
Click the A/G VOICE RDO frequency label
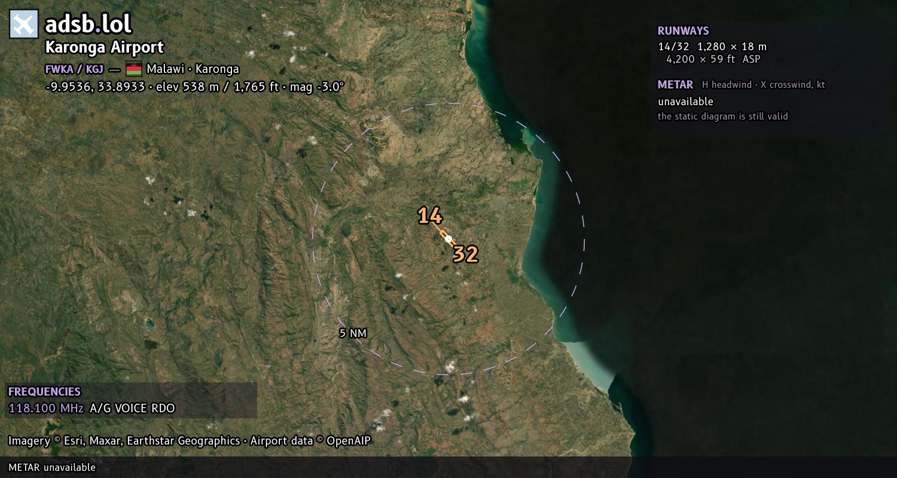tap(132, 409)
